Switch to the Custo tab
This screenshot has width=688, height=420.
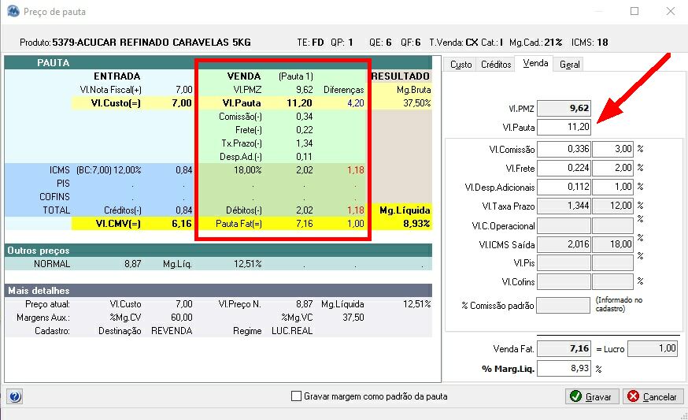click(x=461, y=65)
